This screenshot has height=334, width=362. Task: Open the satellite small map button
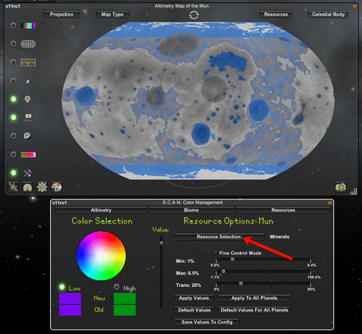(13, 187)
